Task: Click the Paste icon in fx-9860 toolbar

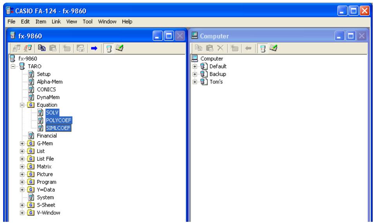Action: (x=53, y=48)
